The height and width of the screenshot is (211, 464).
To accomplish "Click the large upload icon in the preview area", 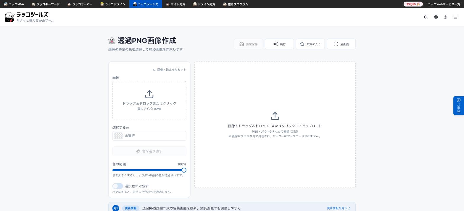I will tap(275, 116).
